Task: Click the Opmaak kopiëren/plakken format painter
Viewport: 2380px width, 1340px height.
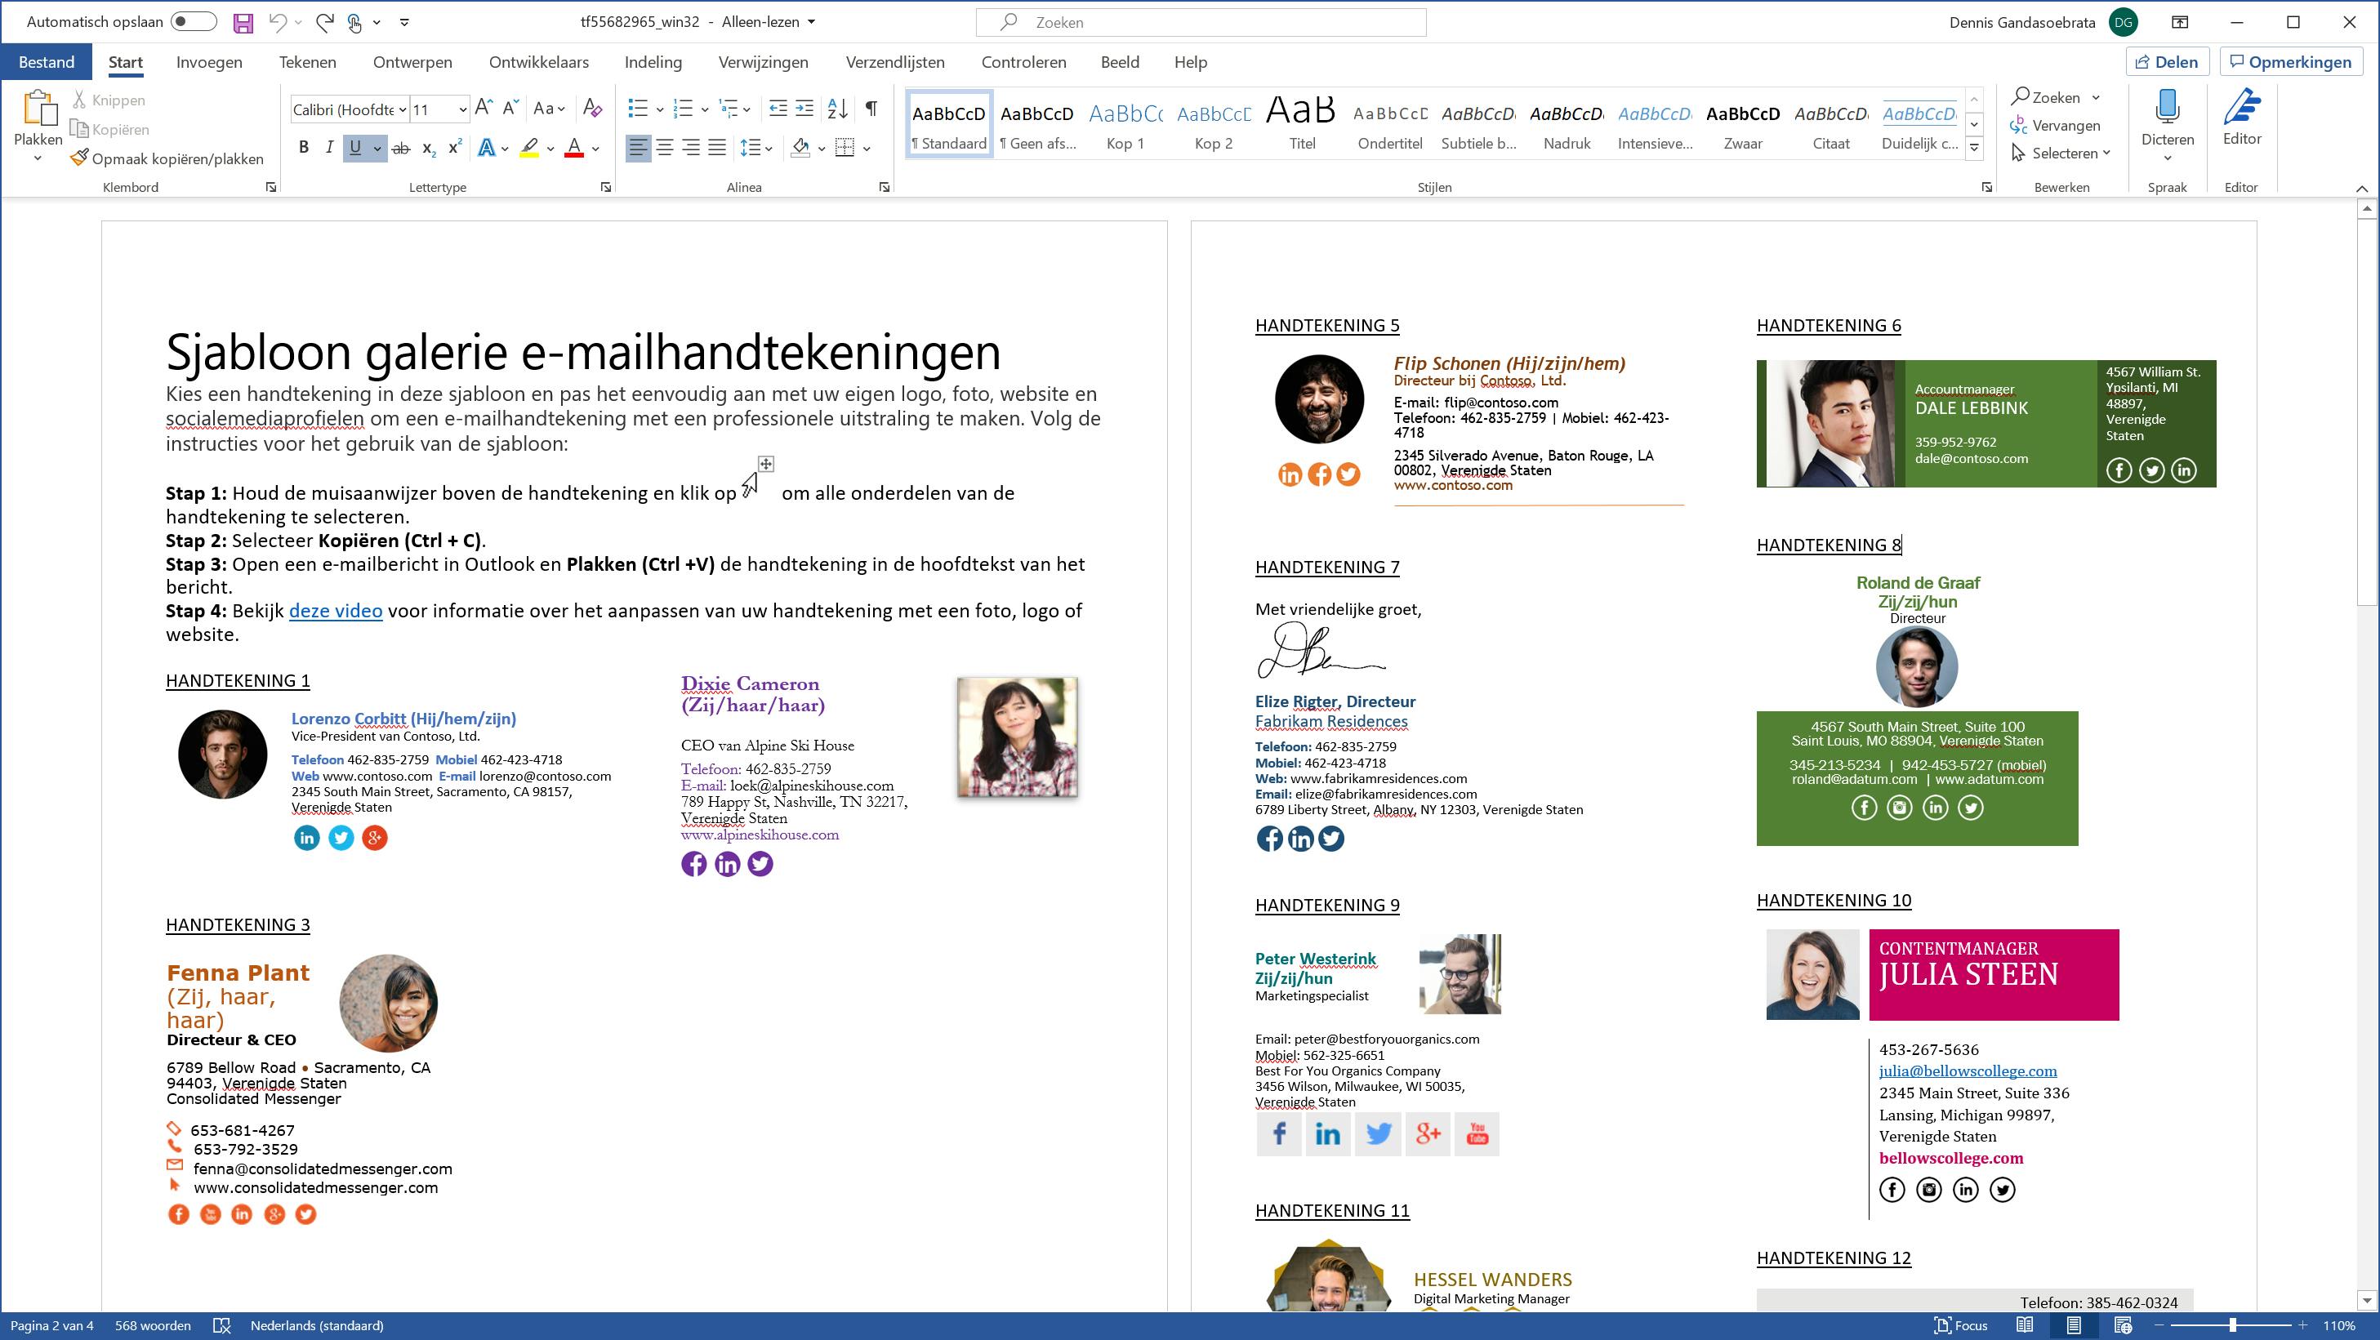Action: click(167, 159)
